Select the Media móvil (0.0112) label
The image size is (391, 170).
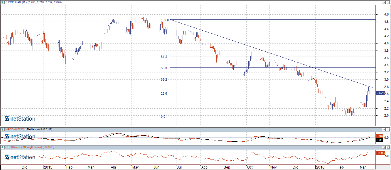[39, 129]
